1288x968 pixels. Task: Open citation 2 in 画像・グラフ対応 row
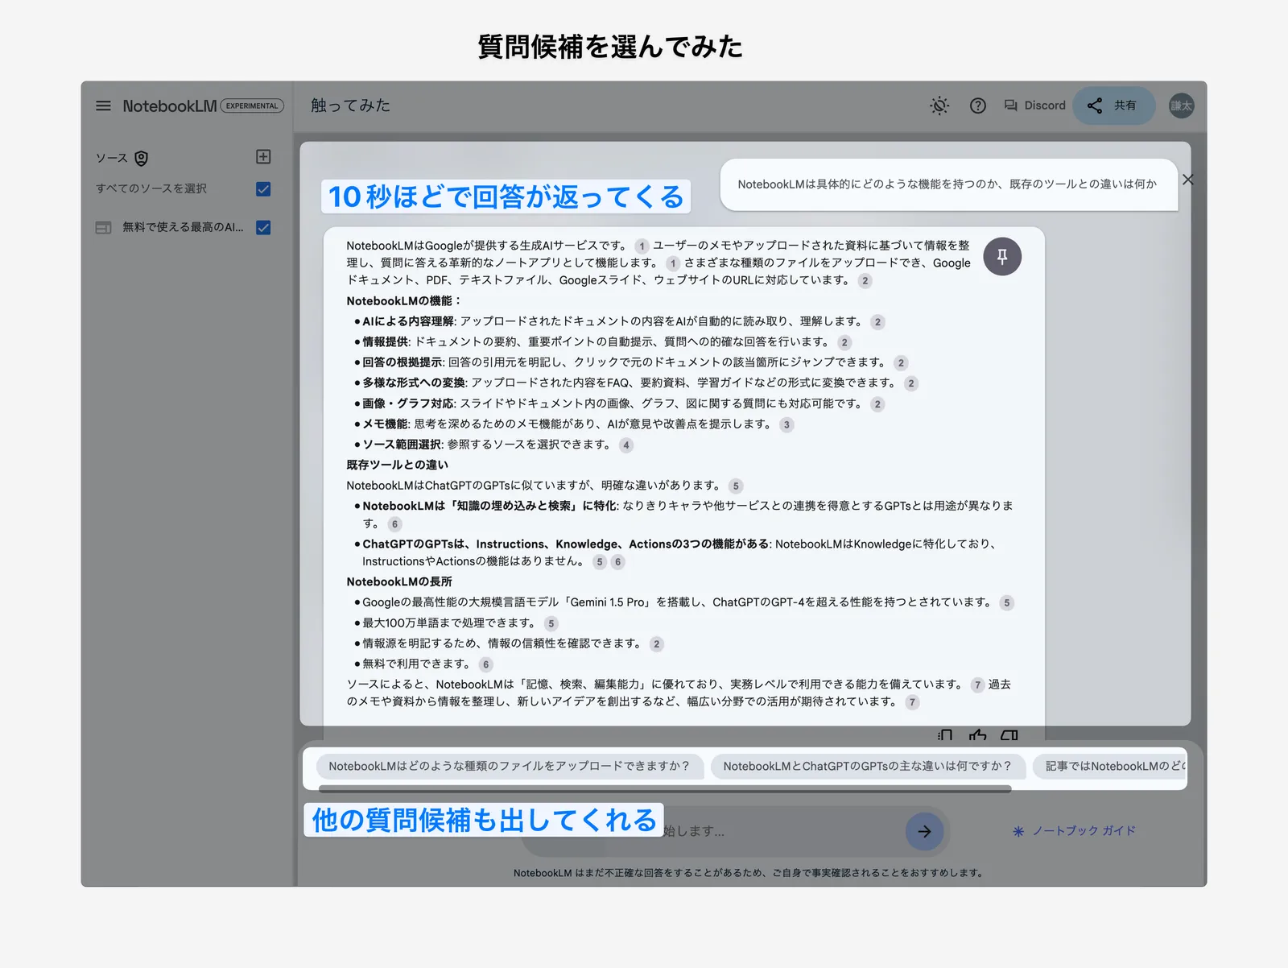click(x=877, y=404)
